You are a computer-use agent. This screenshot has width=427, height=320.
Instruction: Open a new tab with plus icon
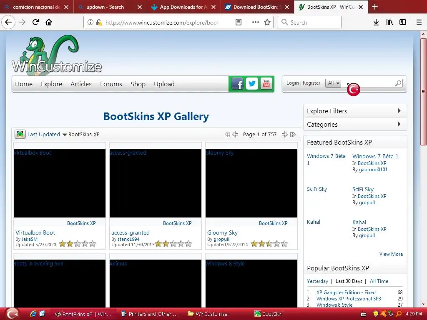(375, 7)
